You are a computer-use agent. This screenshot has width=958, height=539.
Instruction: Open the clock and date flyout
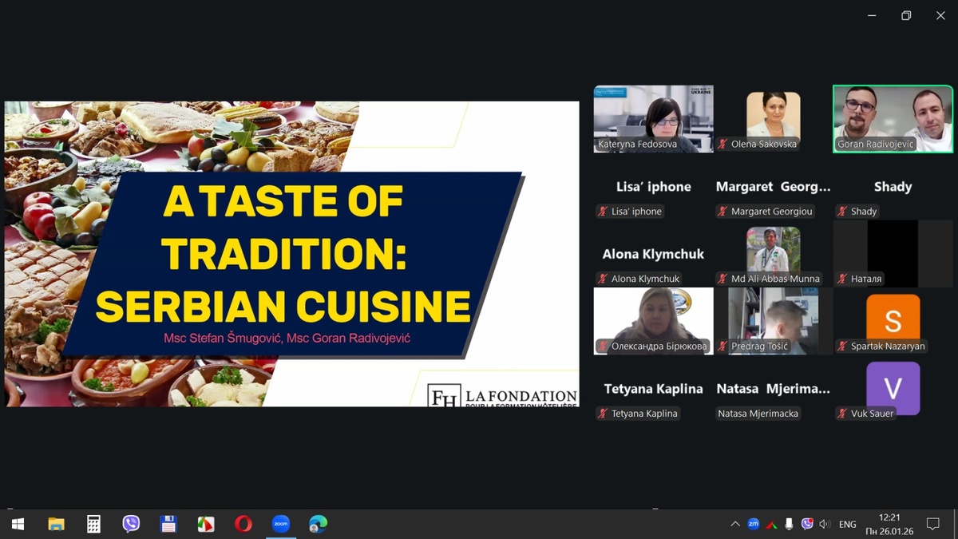(889, 524)
